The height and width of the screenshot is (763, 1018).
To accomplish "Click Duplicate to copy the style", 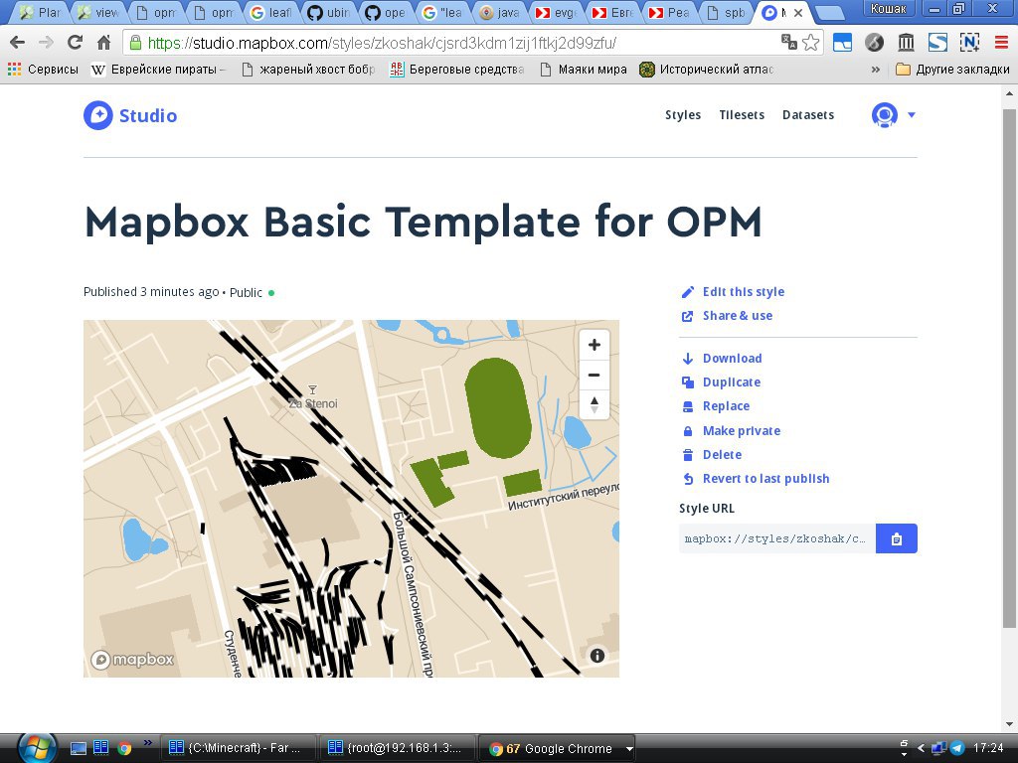I will tap(732, 382).
